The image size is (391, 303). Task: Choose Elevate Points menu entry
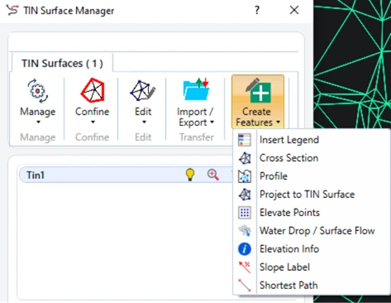click(x=289, y=213)
